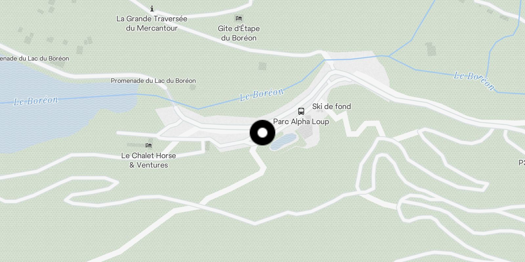Click the bus stop icon by Parc Alpha Loup
The width and height of the screenshot is (525, 262).
[x=301, y=111]
